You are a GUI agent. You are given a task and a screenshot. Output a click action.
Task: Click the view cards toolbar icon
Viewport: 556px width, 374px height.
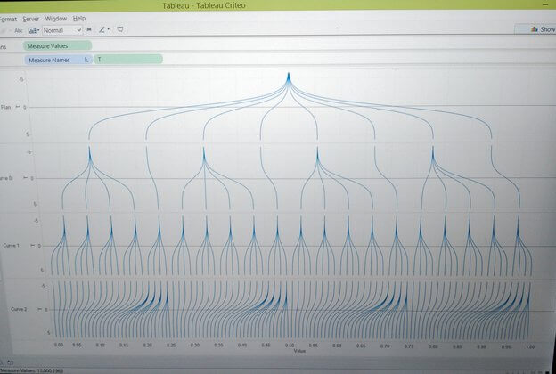[x=32, y=30]
